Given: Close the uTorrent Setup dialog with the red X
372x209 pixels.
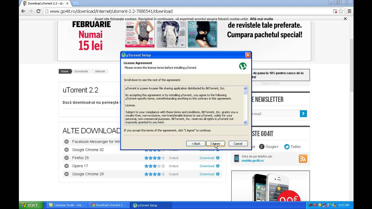Looking at the screenshot, I should 248,55.
